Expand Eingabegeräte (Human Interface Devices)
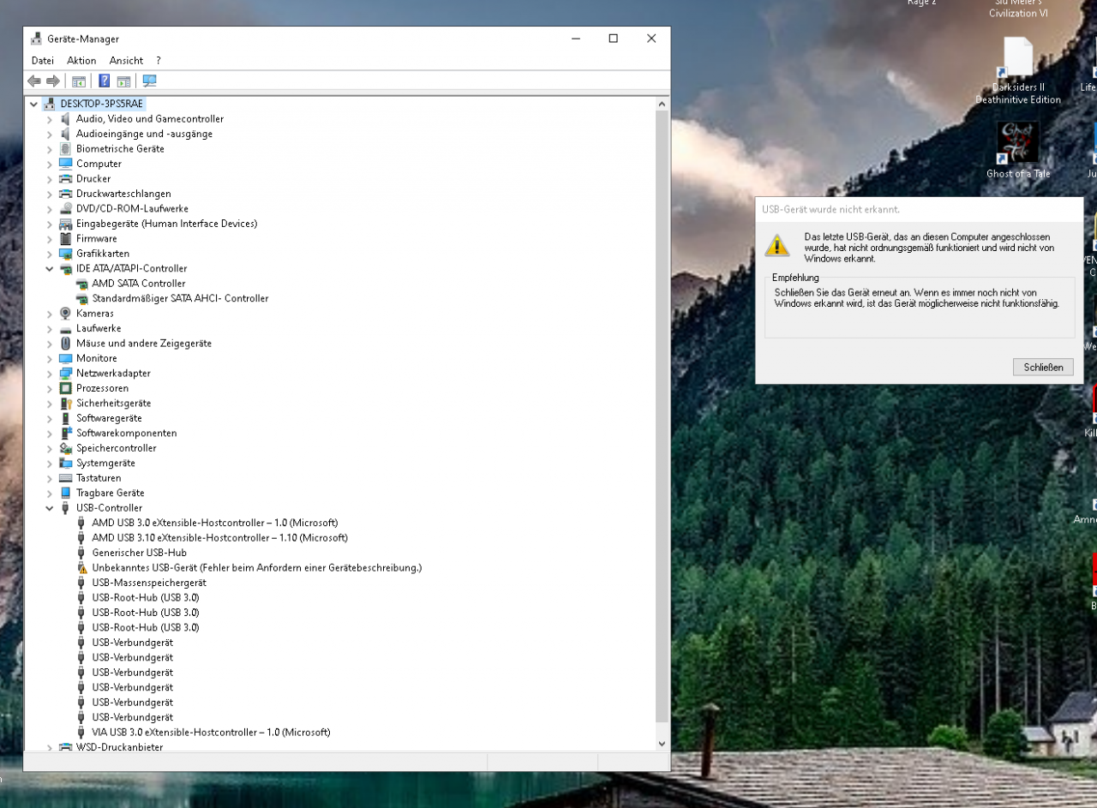Screen dimensions: 1097x808 50,224
